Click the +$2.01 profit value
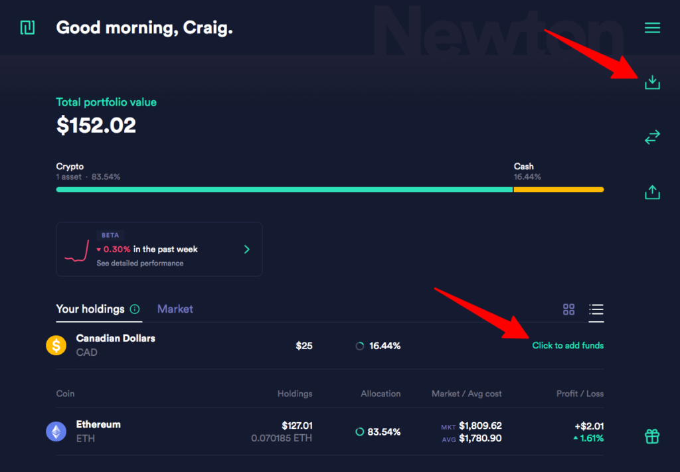This screenshot has width=680, height=472. coord(589,426)
